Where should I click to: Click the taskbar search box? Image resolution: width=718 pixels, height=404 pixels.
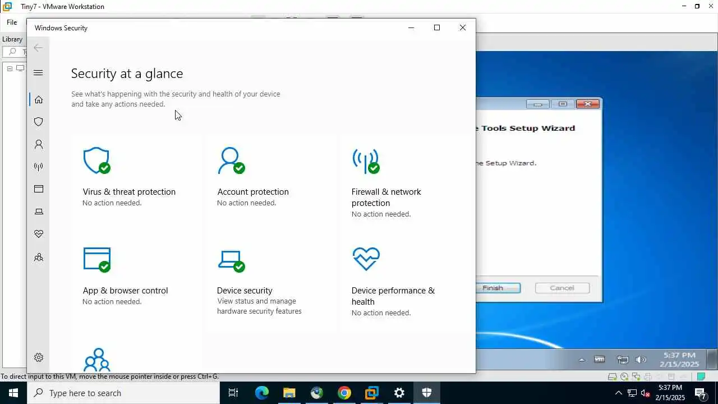(123, 393)
